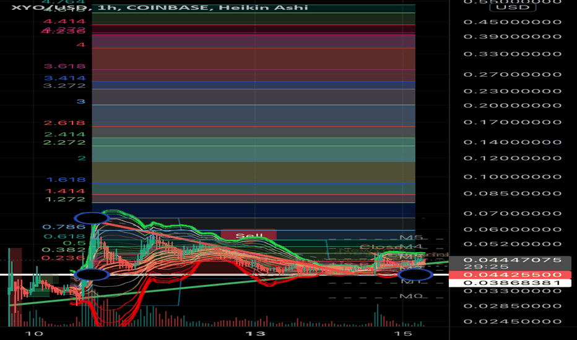Click 0.06000000 on the price axis

(513, 229)
